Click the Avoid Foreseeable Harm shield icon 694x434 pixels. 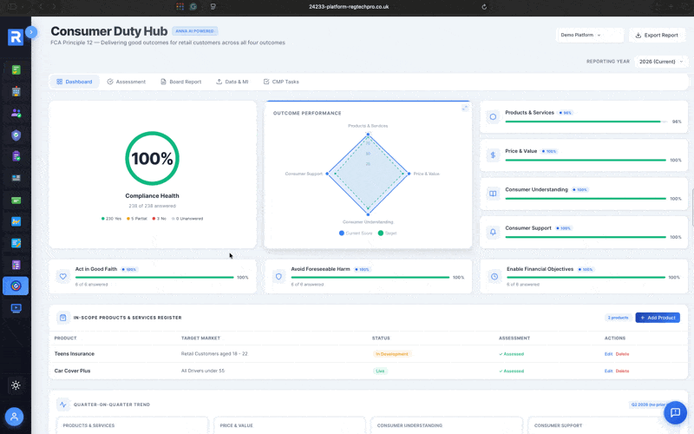point(278,276)
